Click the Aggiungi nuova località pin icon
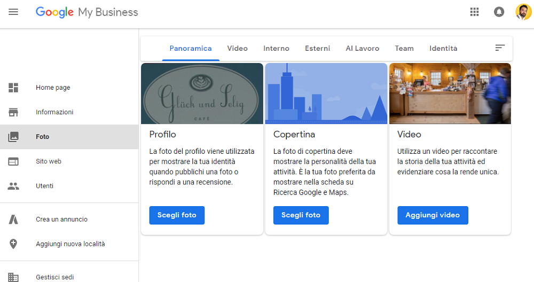 point(13,244)
